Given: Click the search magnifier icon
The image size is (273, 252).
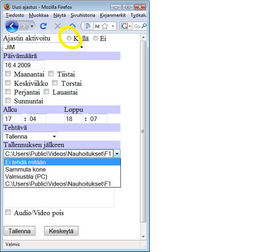Looking at the screenshot, I should pos(144,26).
